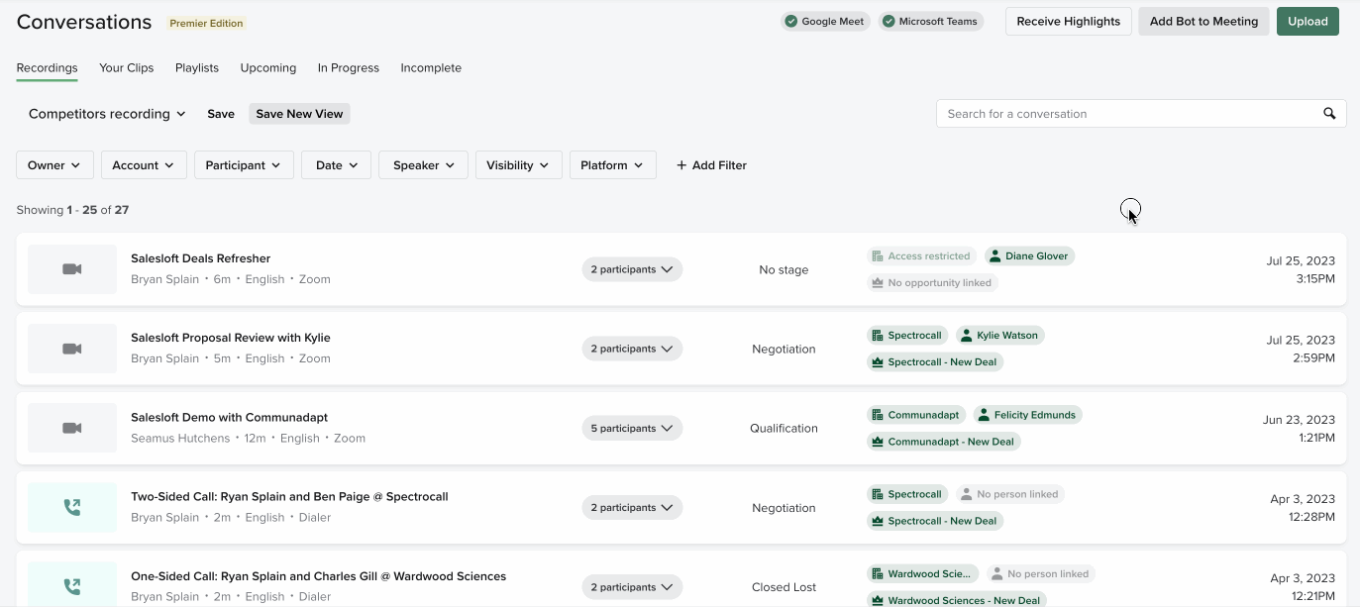This screenshot has width=1360, height=607.
Task: Open Salesloft Demo with Communadapt recording title
Action: [x=229, y=417]
